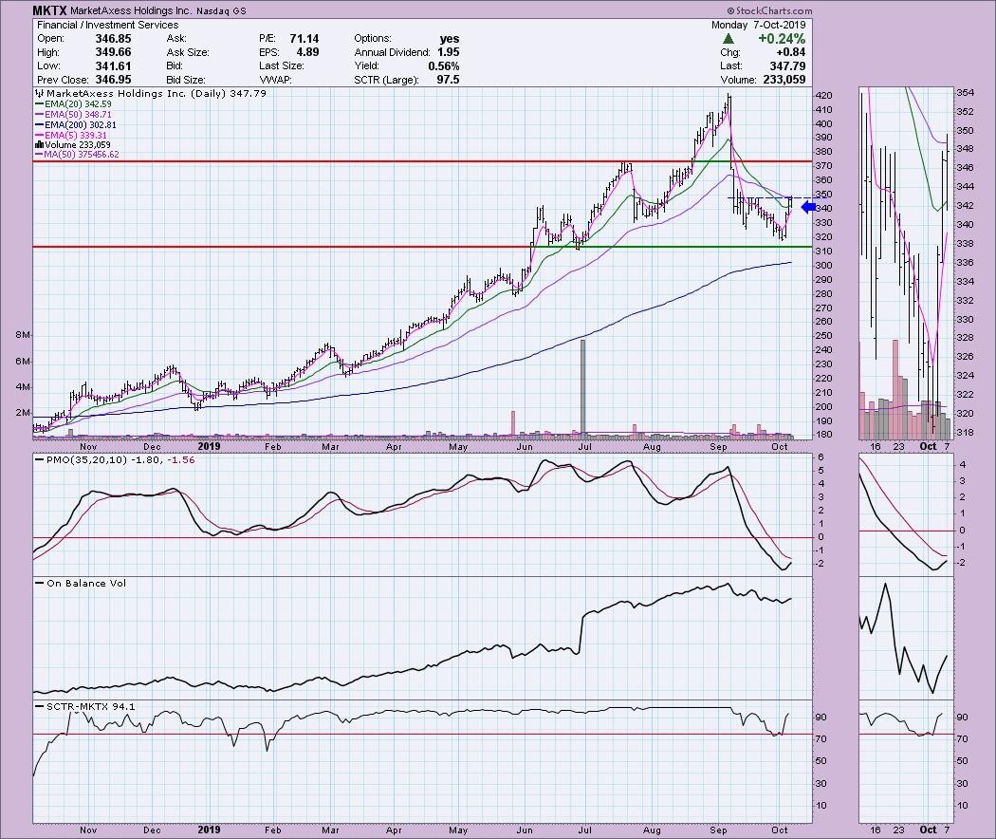Click the 'Last:' label in the header
996x839 pixels.
730,66
